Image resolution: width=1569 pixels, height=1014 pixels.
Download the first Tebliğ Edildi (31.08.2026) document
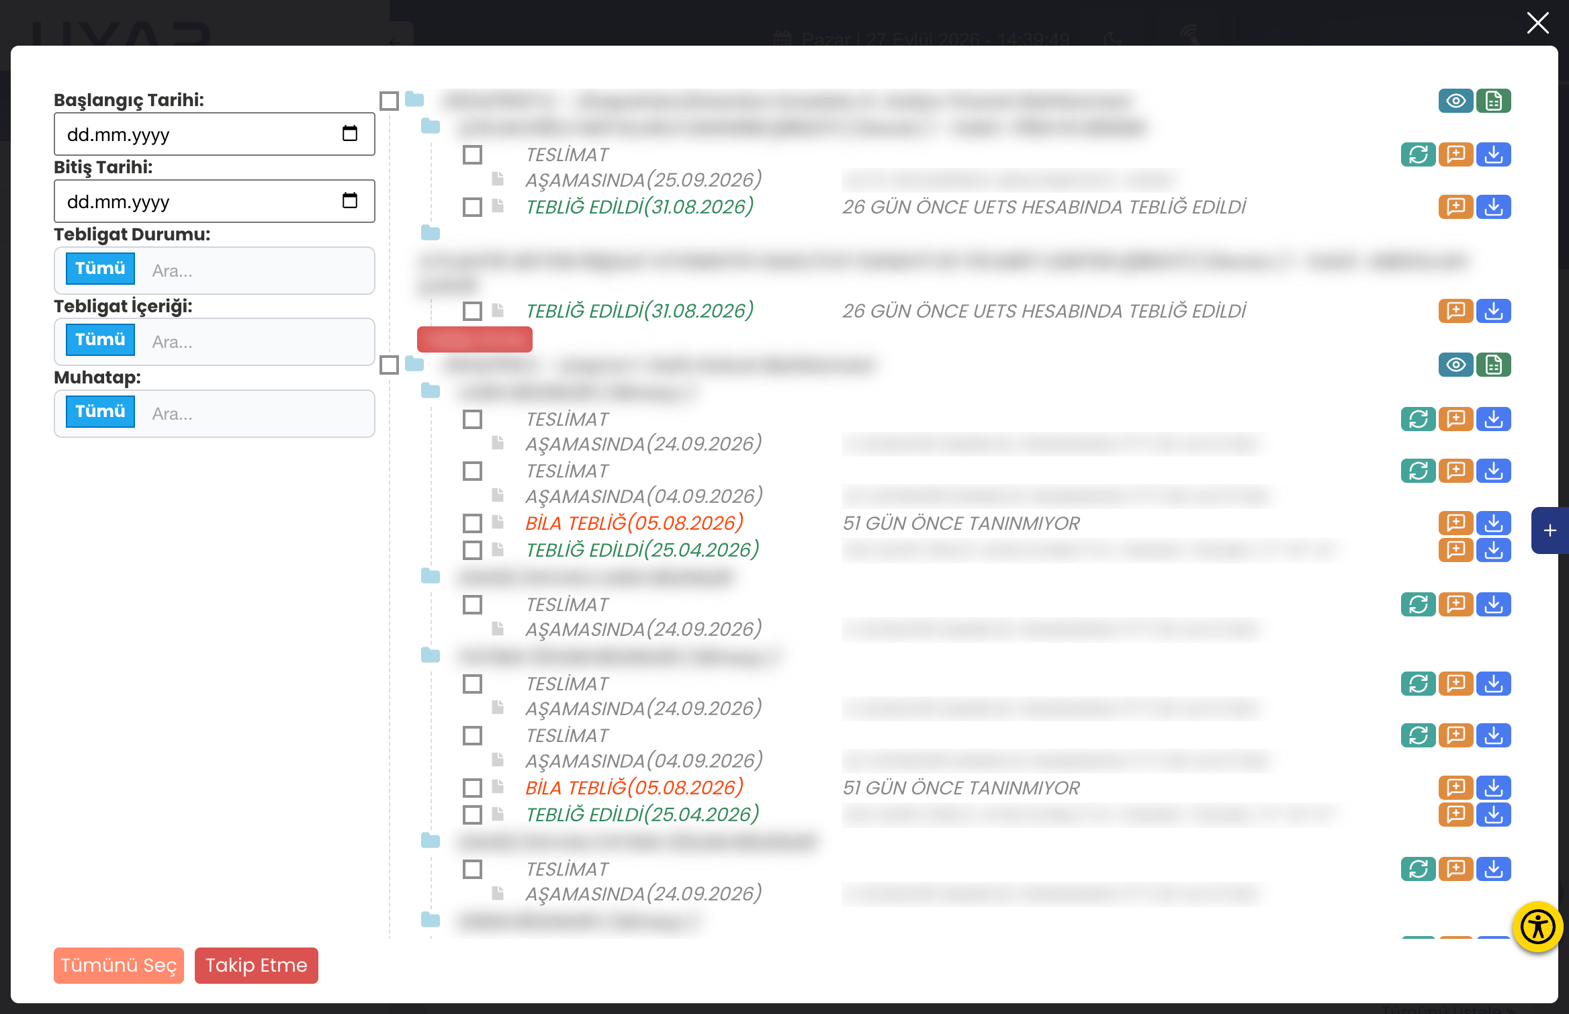click(1493, 207)
